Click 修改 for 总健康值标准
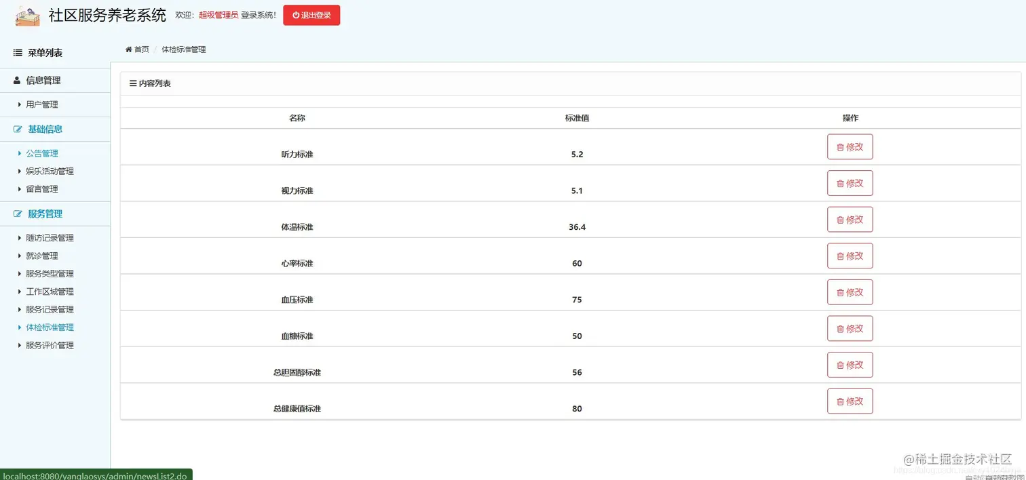The image size is (1026, 480). (850, 401)
